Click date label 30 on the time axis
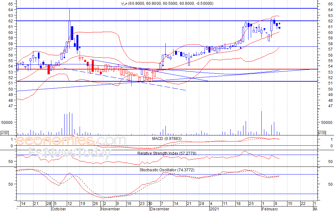This screenshot has height=211, width=334. (x=150, y=204)
